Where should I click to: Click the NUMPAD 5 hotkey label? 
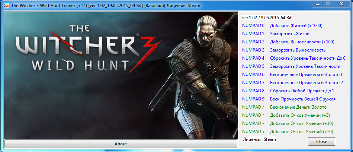pyautogui.click(x=253, y=66)
